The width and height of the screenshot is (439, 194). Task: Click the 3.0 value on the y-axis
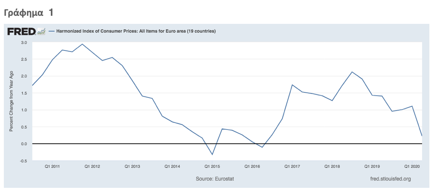(x=24, y=42)
